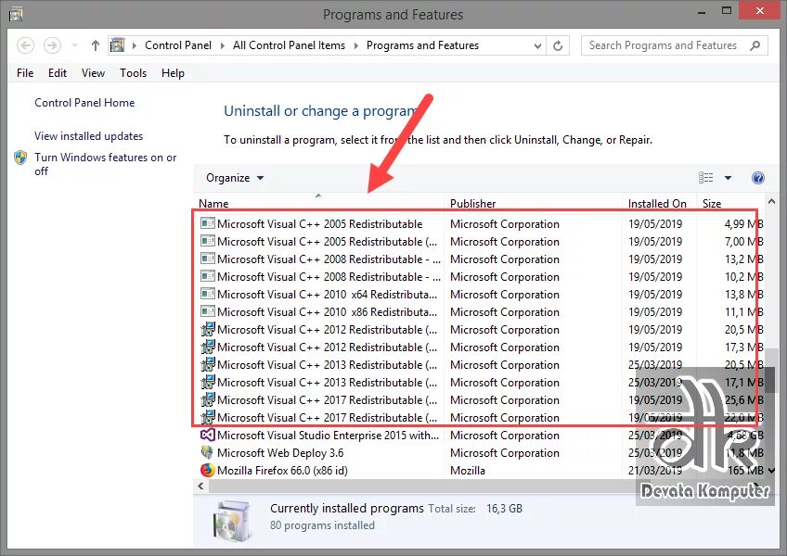
Task: Sort the list by Size column
Action: click(x=730, y=203)
